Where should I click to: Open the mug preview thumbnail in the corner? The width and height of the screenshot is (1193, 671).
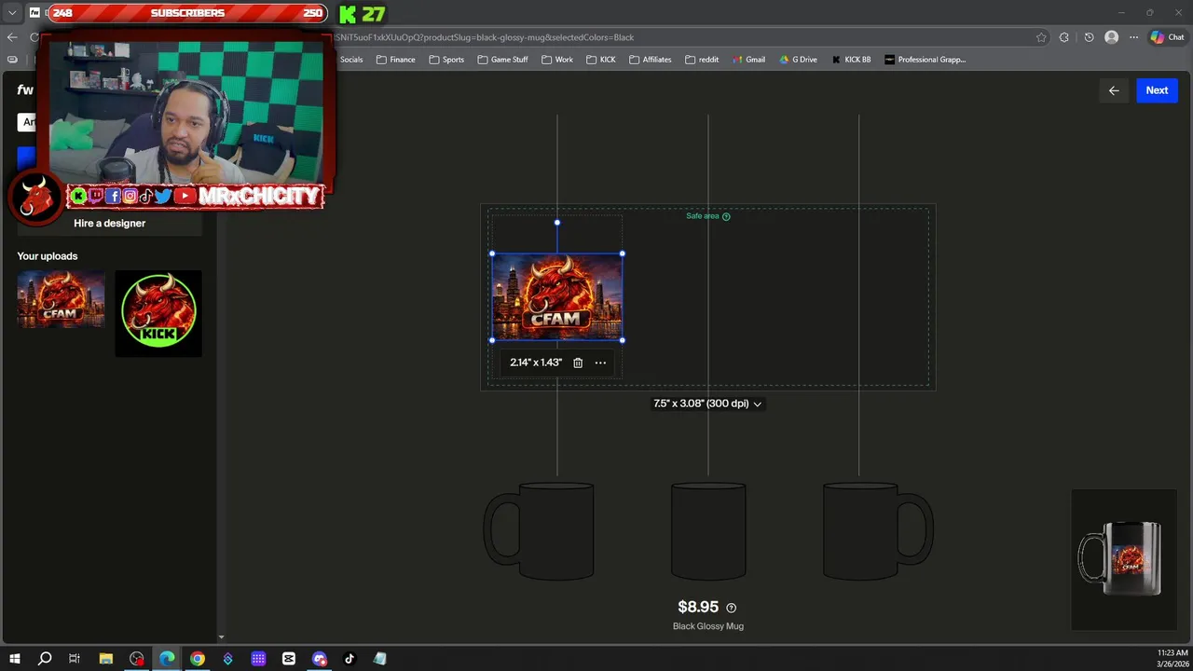pyautogui.click(x=1123, y=559)
